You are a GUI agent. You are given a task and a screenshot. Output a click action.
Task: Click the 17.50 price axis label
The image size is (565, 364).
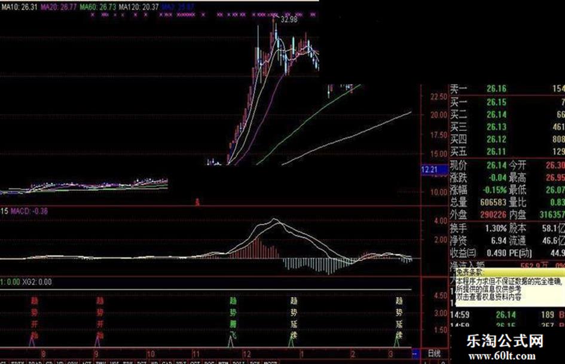click(x=438, y=135)
